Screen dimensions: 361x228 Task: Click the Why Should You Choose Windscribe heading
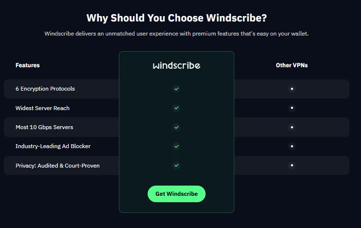coord(176,19)
